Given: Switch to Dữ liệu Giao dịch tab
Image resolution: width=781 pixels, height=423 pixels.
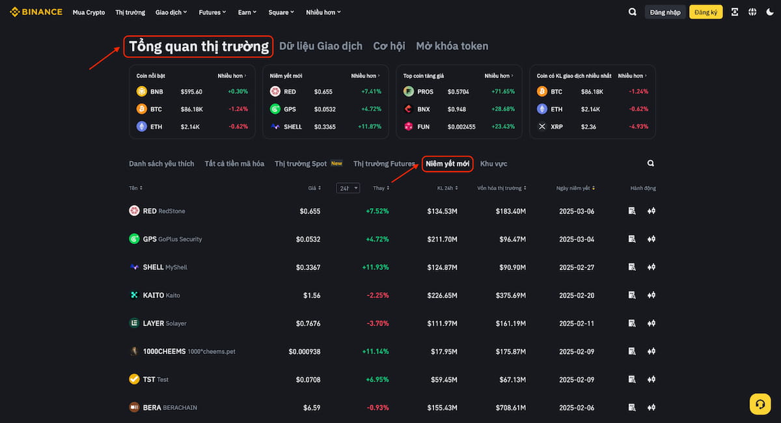Looking at the screenshot, I should tap(321, 46).
